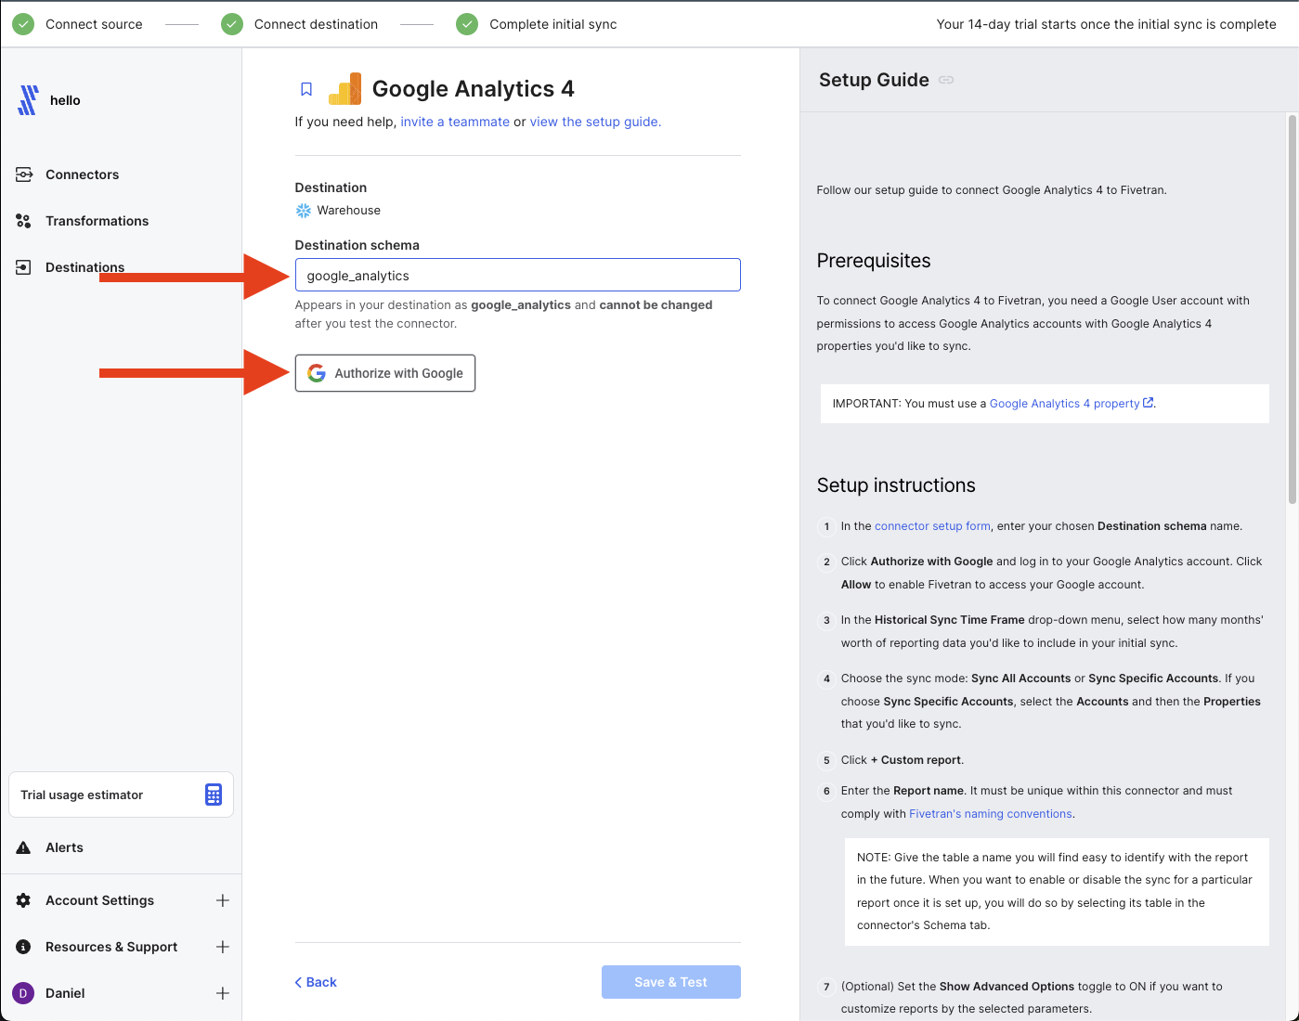Image resolution: width=1299 pixels, height=1021 pixels.
Task: Click the Resources & Support info icon
Action: pos(24,947)
